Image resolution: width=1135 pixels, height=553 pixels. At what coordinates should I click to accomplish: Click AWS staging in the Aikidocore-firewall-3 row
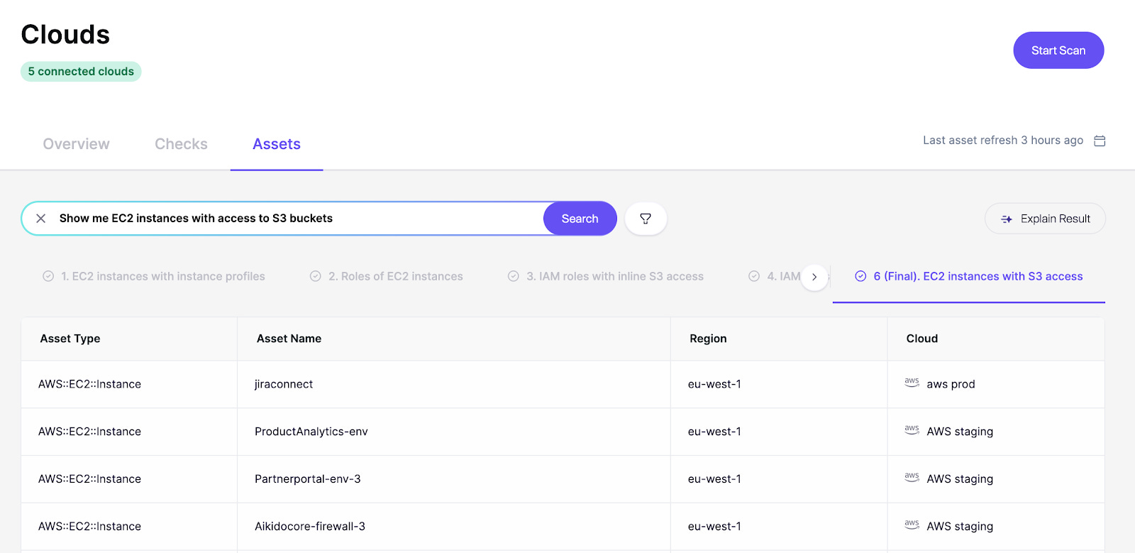click(x=960, y=527)
